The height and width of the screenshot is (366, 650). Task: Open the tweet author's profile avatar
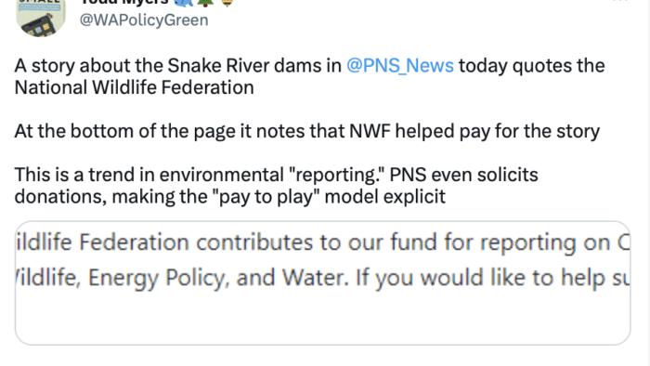point(41,16)
